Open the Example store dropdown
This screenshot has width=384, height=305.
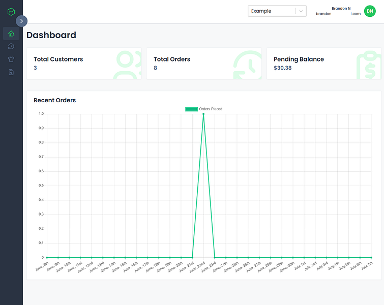pos(277,11)
